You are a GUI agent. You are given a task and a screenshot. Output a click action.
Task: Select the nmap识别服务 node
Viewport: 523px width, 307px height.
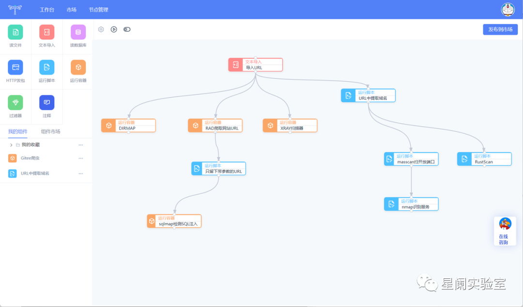coord(411,204)
